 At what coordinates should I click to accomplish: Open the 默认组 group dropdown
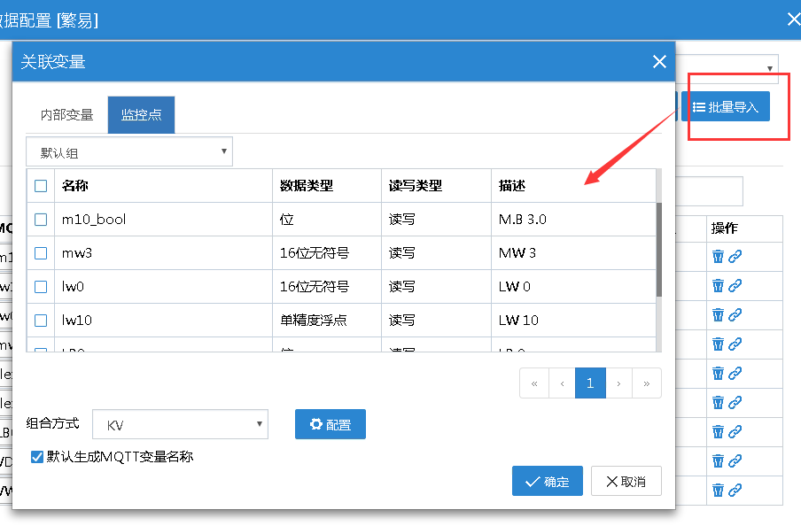129,152
